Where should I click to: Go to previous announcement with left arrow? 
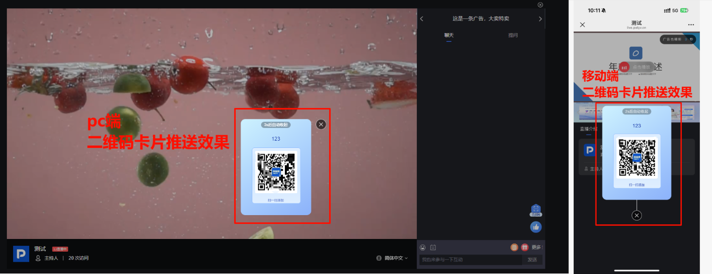[x=422, y=19]
